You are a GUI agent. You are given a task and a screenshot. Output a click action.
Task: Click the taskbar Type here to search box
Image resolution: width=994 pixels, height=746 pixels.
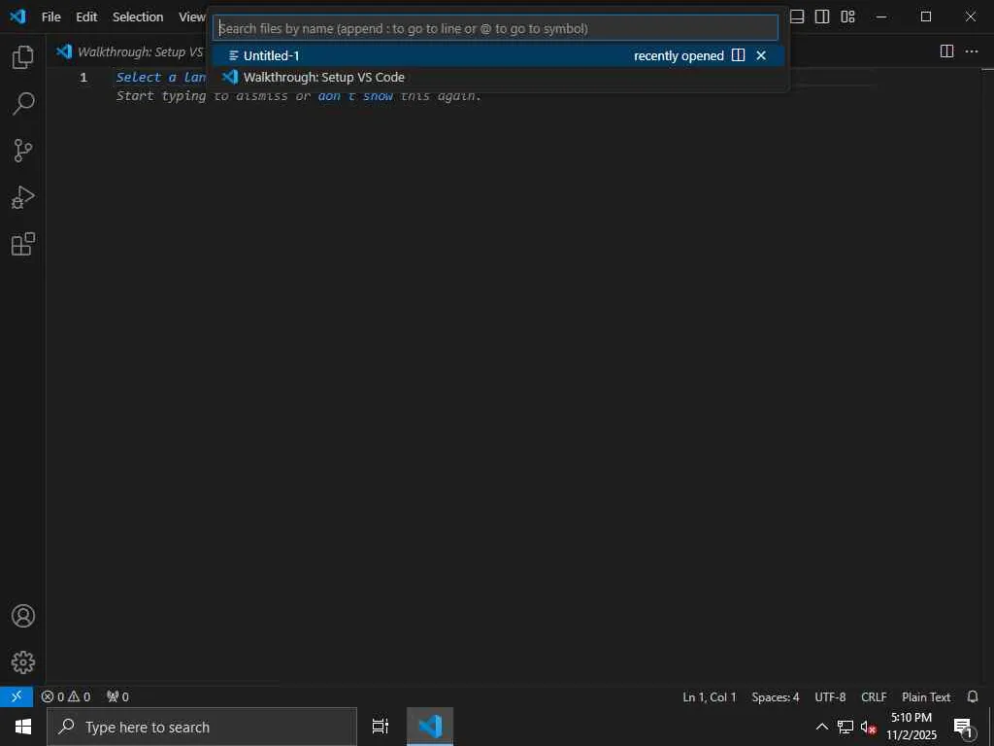click(202, 727)
